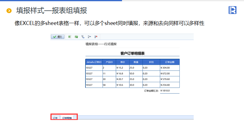Click the append row toolbar icon
Screen dimensions: 244x137
pyautogui.click(x=83, y=37)
